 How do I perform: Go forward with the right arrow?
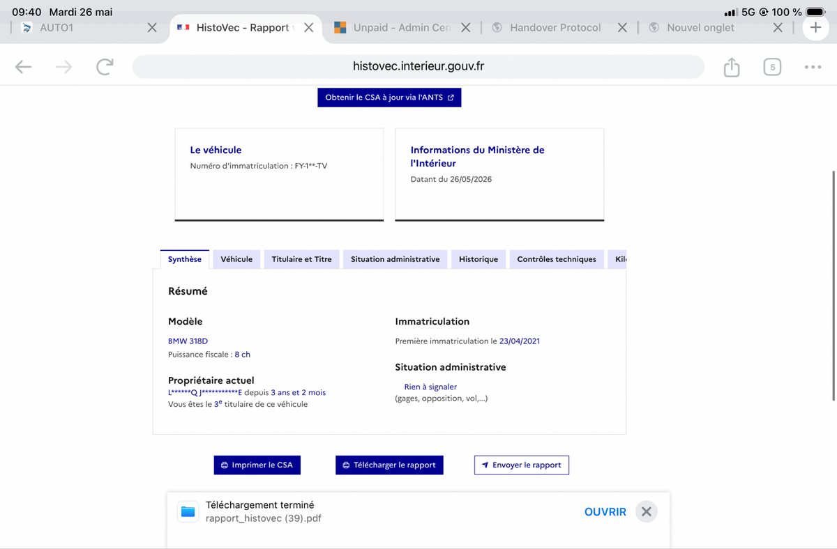point(63,67)
